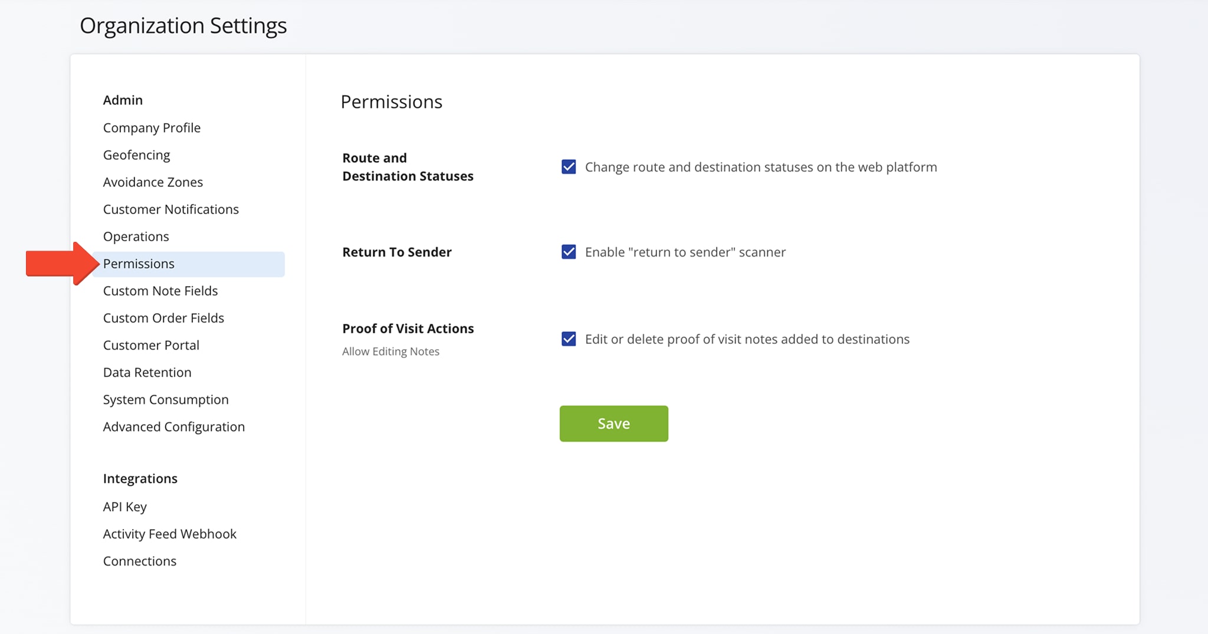Click the green Save button
The image size is (1208, 634).
click(613, 423)
